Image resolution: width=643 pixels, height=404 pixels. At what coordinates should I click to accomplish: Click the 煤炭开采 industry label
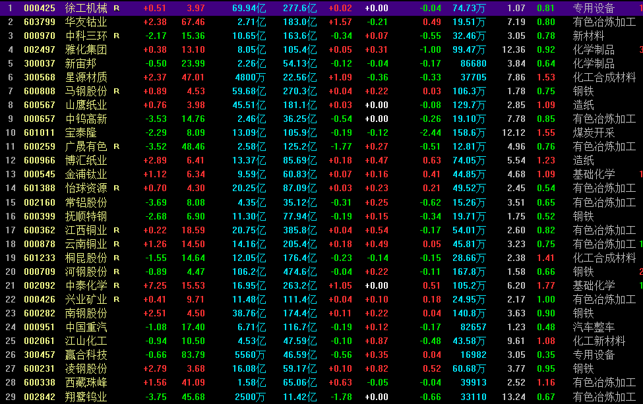point(594,132)
